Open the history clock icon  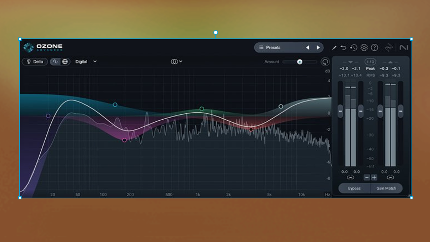point(353,47)
